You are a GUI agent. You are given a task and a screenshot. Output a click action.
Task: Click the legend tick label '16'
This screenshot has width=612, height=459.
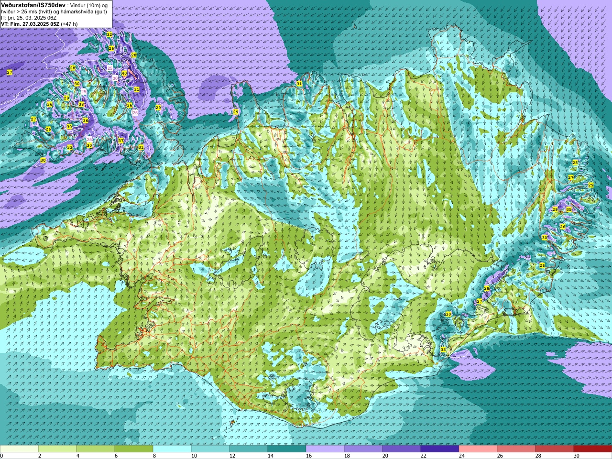click(x=309, y=456)
